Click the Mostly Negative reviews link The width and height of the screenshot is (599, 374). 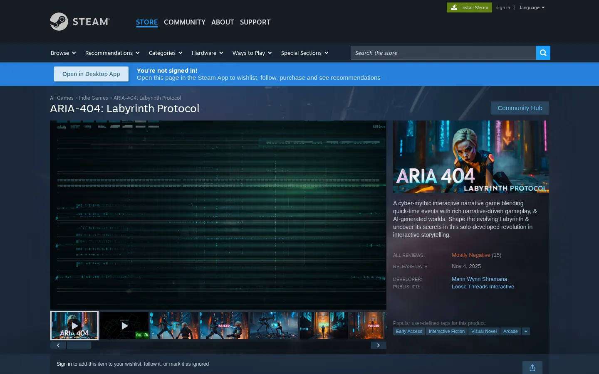click(471, 255)
